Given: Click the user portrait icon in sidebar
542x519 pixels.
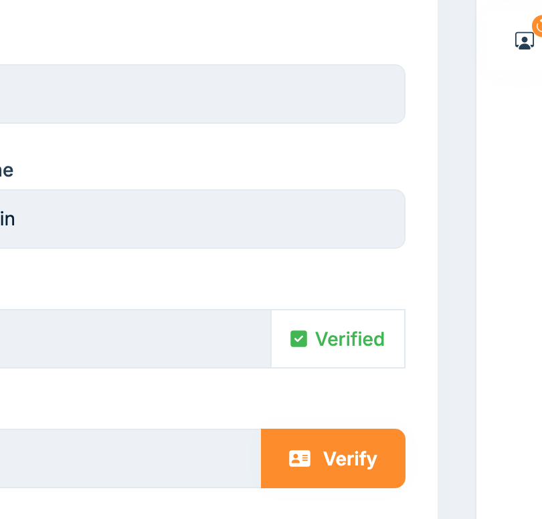Looking at the screenshot, I should (524, 41).
